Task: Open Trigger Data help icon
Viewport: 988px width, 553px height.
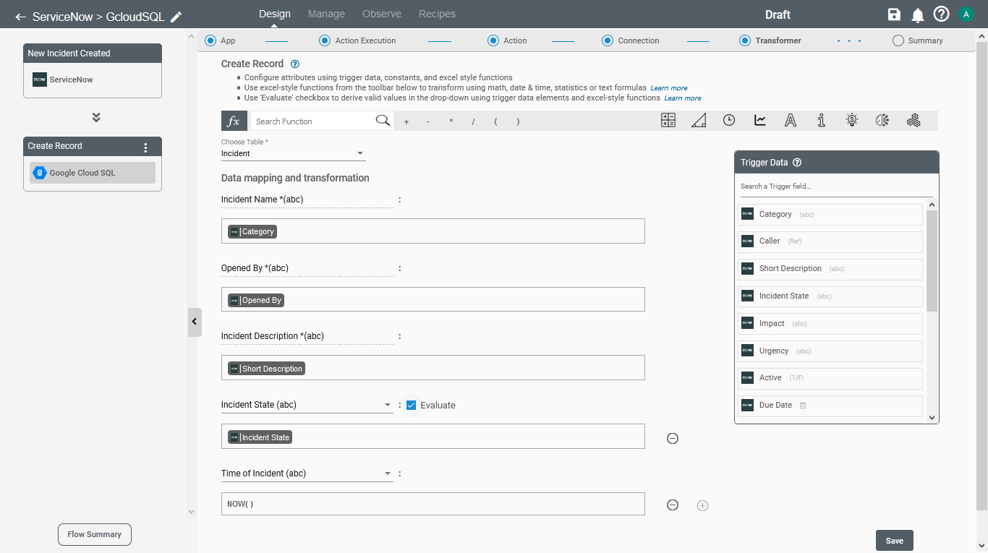Action: (x=797, y=163)
